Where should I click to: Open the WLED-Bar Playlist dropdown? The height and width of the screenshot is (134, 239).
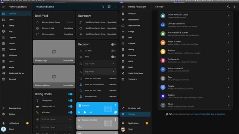(56, 119)
